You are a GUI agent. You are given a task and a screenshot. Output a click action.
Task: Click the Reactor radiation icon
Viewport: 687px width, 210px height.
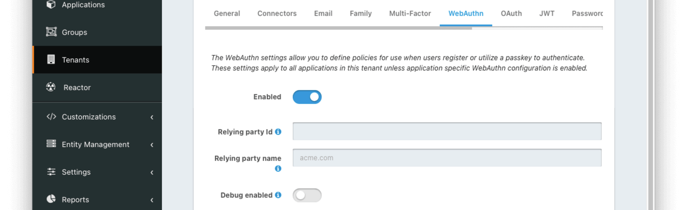(51, 87)
